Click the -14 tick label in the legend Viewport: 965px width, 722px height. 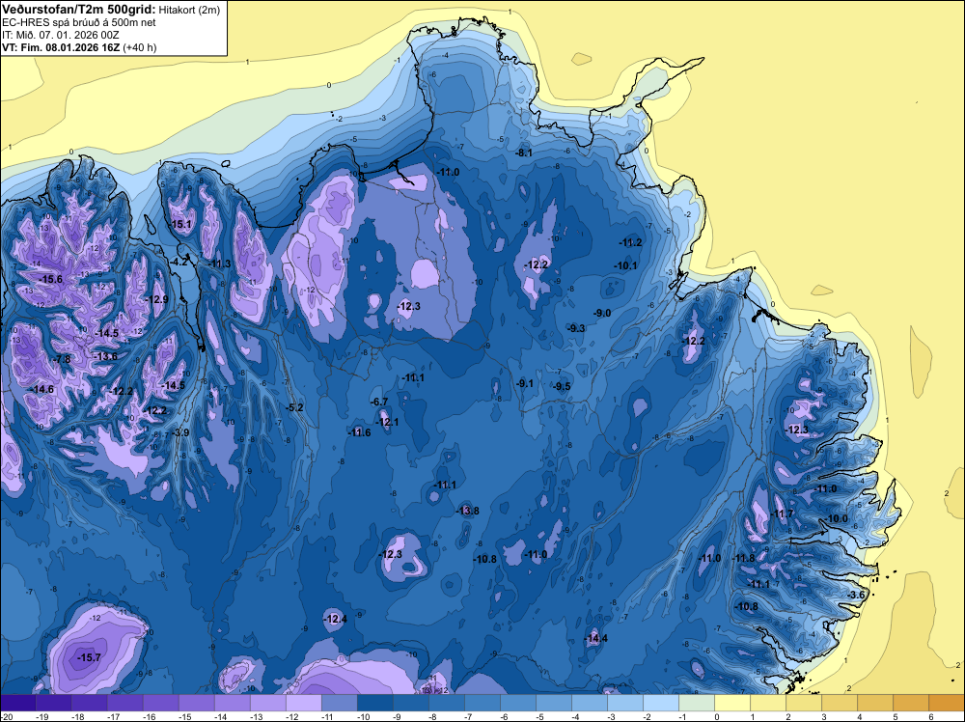pyautogui.click(x=221, y=716)
